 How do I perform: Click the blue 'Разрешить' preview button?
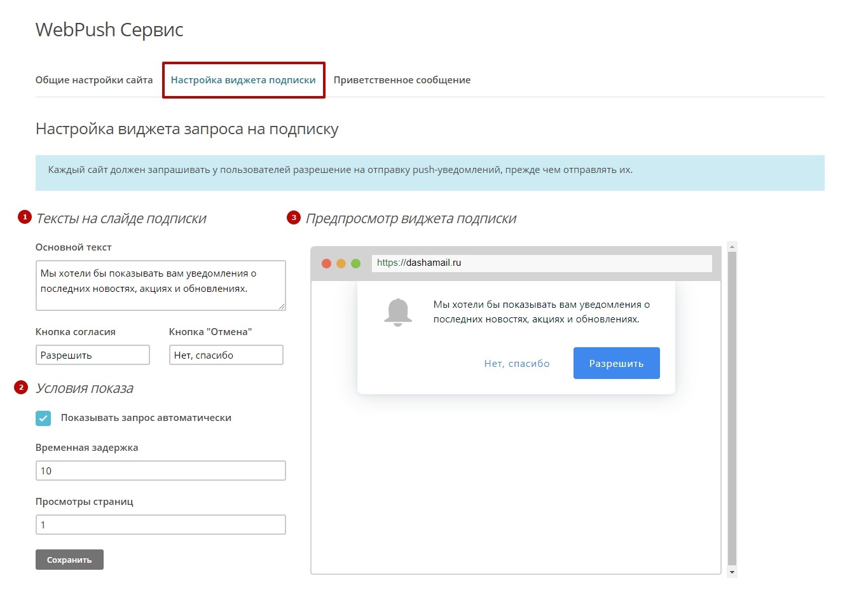pos(616,363)
